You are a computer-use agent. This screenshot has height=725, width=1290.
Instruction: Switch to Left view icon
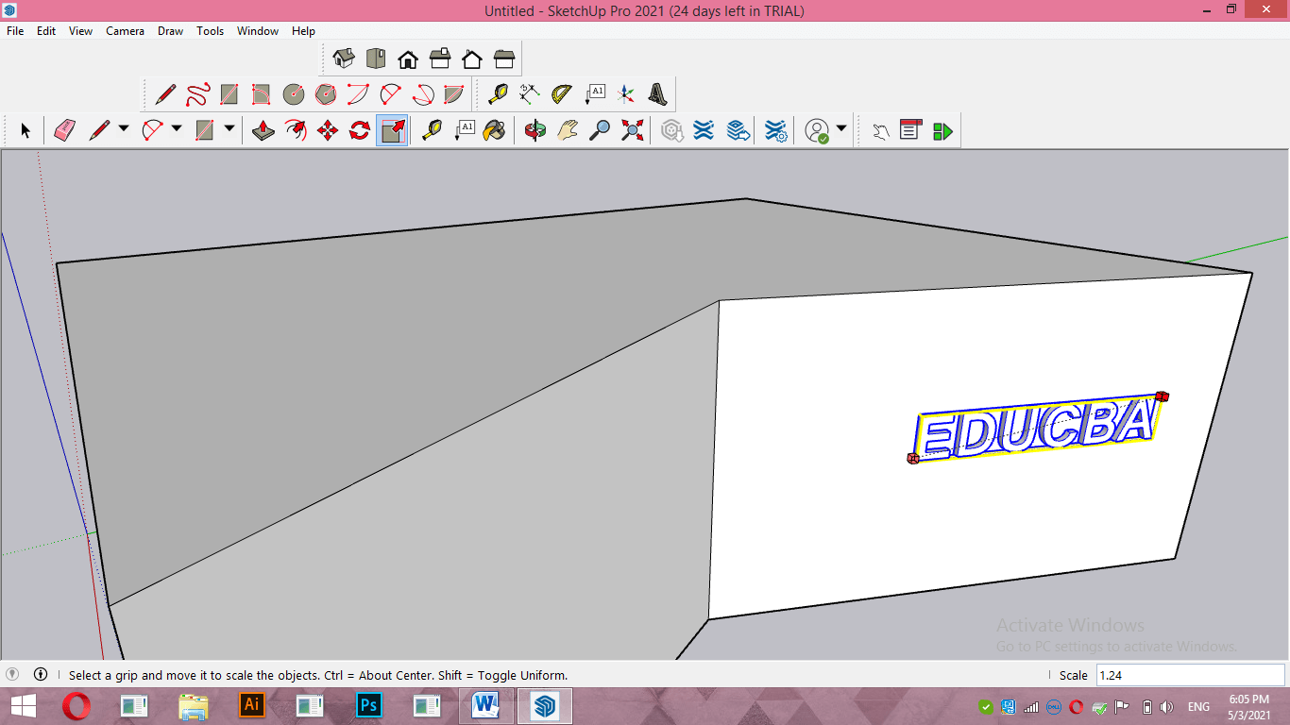pos(504,59)
